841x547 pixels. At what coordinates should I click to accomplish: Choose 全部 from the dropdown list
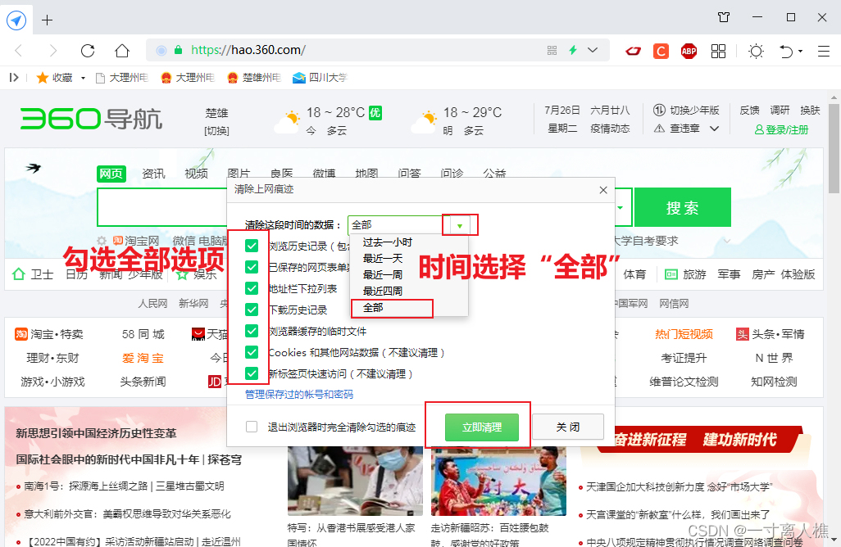[373, 308]
